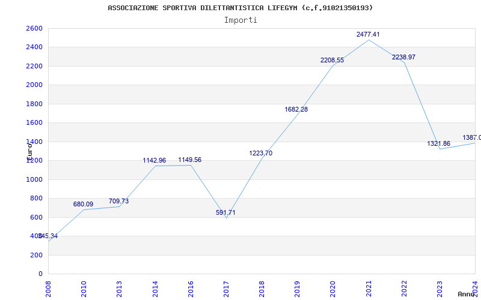Select data label 591.71
Viewport: 481px width, 300px height.
coord(225,213)
